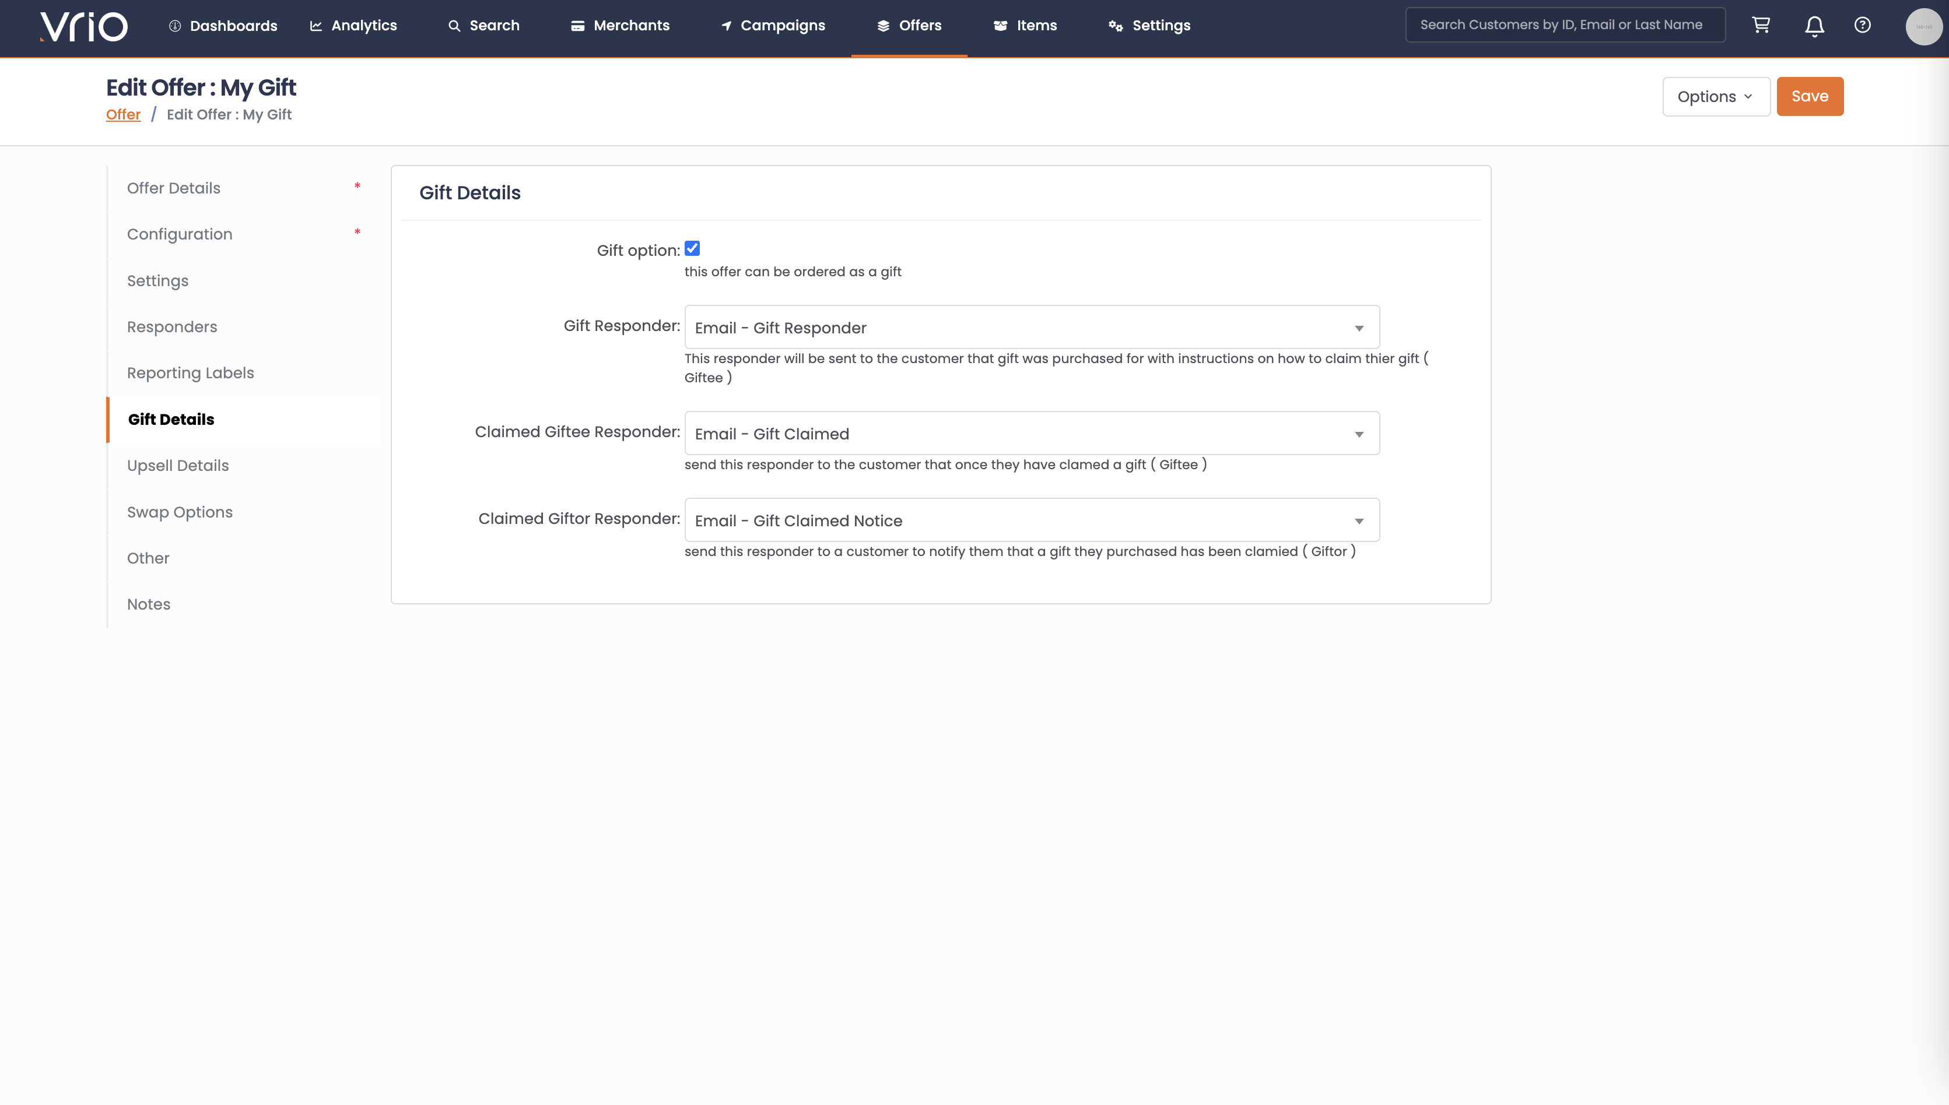Image resolution: width=1949 pixels, height=1105 pixels.
Task: Save the offer
Action: coord(1810,96)
